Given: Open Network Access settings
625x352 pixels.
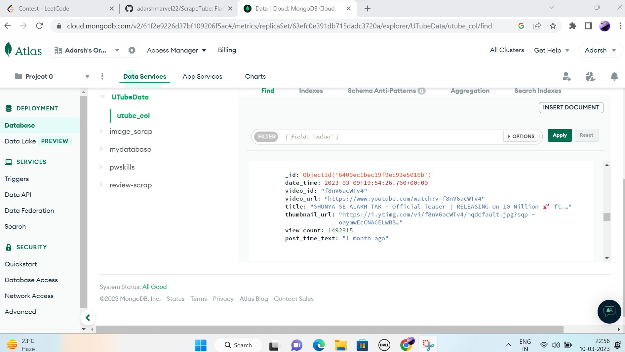Looking at the screenshot, I should click(x=29, y=296).
